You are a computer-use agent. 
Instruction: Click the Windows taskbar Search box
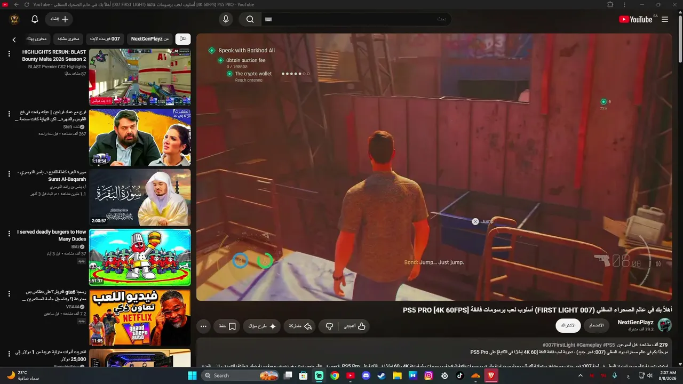(241, 375)
